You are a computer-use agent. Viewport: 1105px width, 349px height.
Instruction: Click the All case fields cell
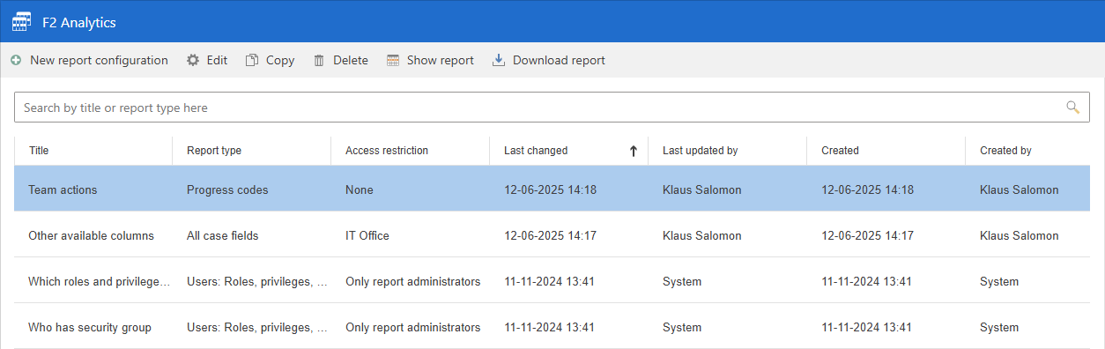(x=223, y=236)
